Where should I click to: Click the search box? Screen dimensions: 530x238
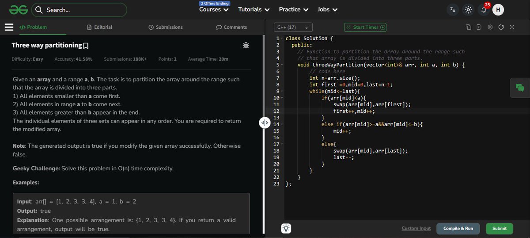pos(79,10)
